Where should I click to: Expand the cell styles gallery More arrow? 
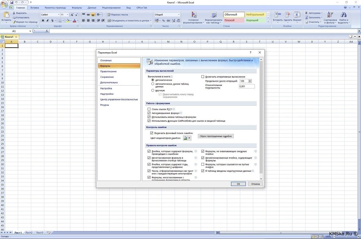tap(268, 21)
